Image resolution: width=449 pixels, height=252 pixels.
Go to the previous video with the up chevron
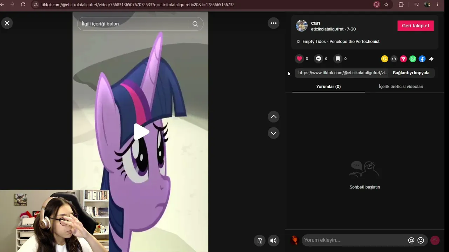point(274,117)
